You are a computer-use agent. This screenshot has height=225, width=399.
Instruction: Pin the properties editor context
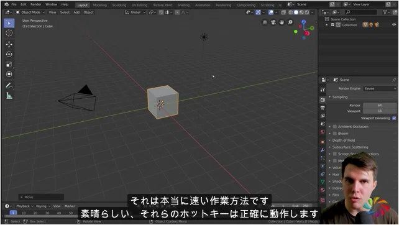pyautogui.click(x=394, y=80)
